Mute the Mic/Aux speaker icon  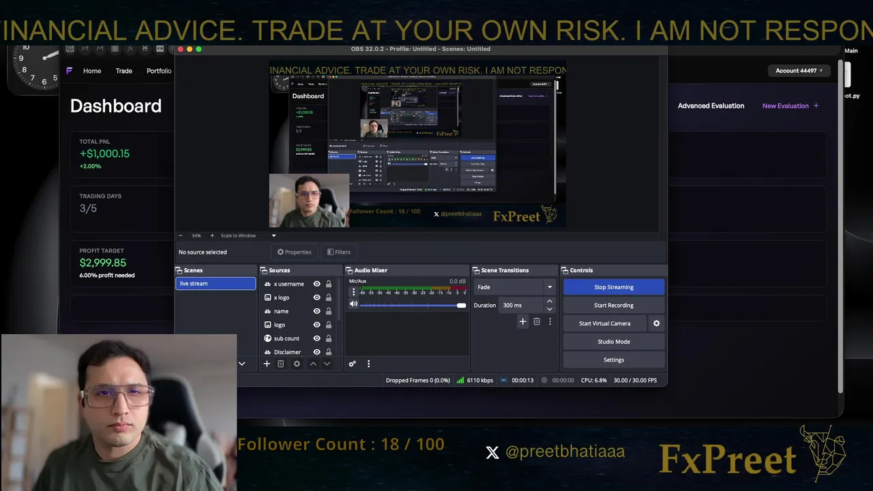[x=353, y=304]
